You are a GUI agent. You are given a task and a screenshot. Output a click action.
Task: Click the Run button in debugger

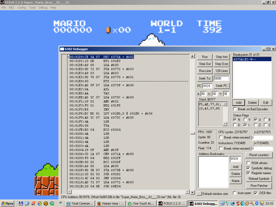[205, 57]
